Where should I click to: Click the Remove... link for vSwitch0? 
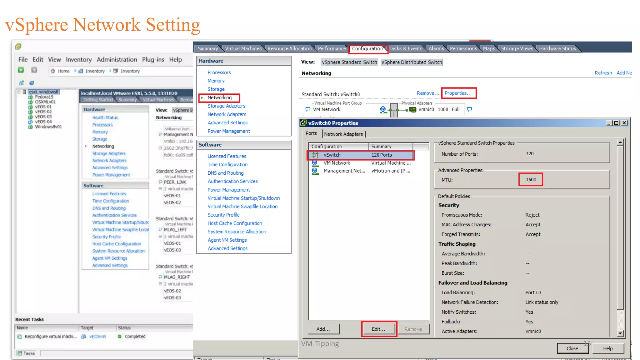428,93
